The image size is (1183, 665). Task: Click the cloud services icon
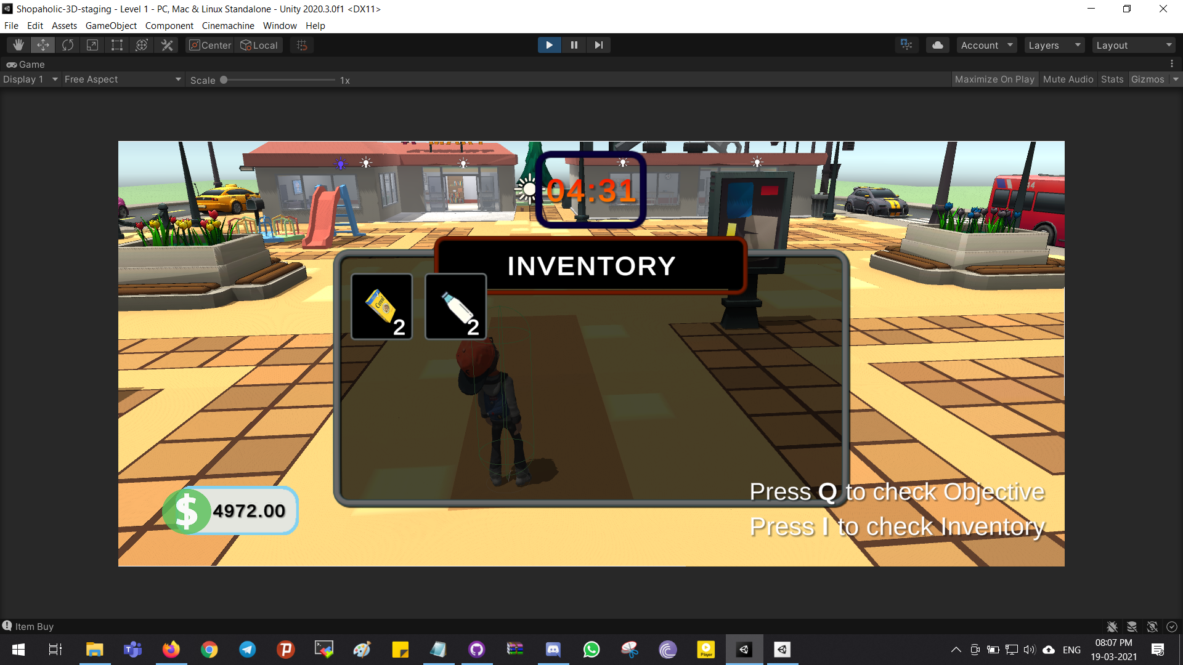coord(937,45)
